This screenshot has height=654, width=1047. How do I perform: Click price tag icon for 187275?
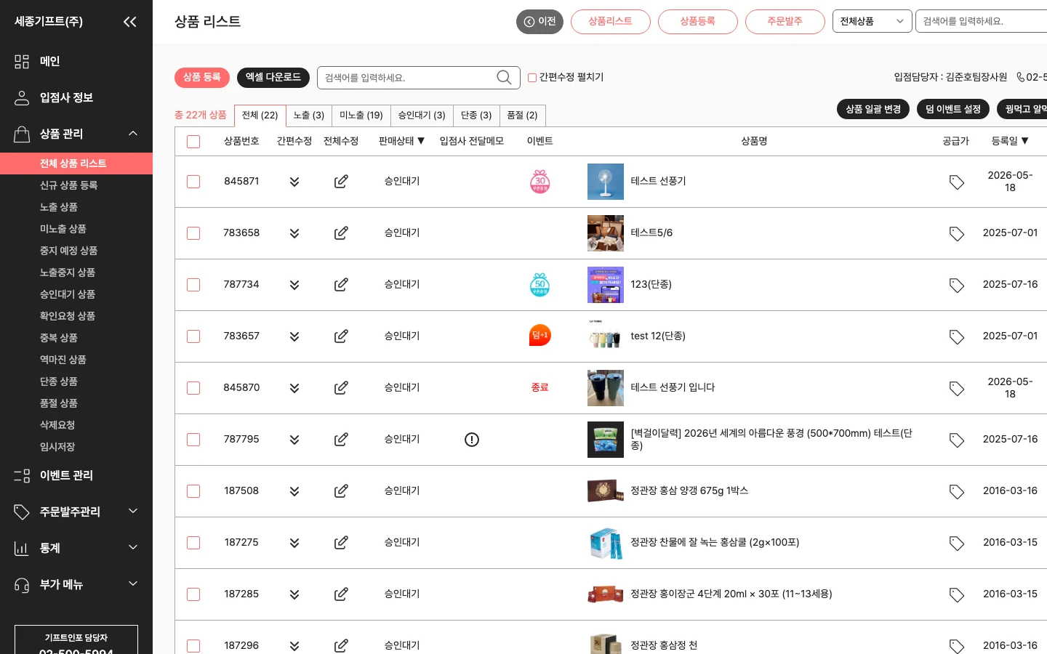(x=957, y=543)
